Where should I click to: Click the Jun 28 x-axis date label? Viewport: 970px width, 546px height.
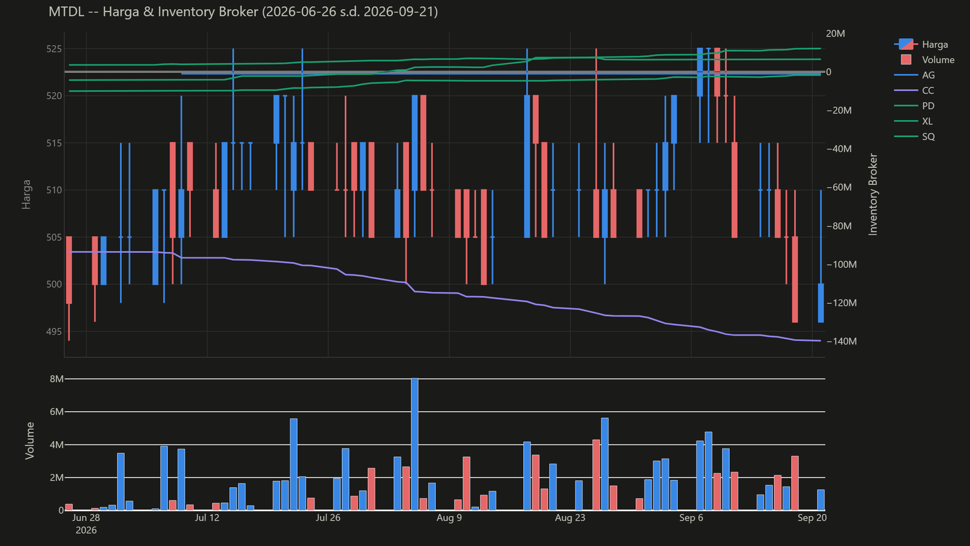pyautogui.click(x=86, y=517)
